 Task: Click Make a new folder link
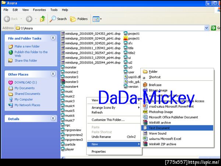27,46
